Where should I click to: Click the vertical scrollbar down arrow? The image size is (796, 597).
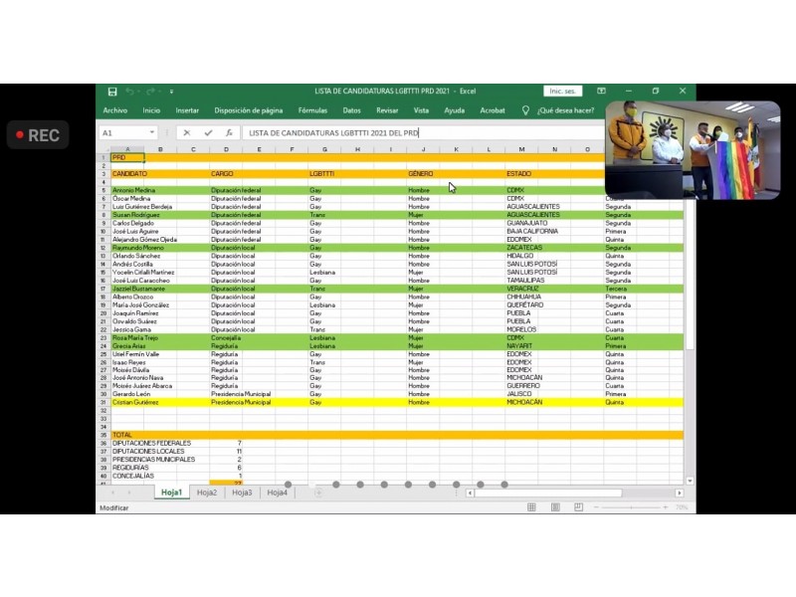690,481
